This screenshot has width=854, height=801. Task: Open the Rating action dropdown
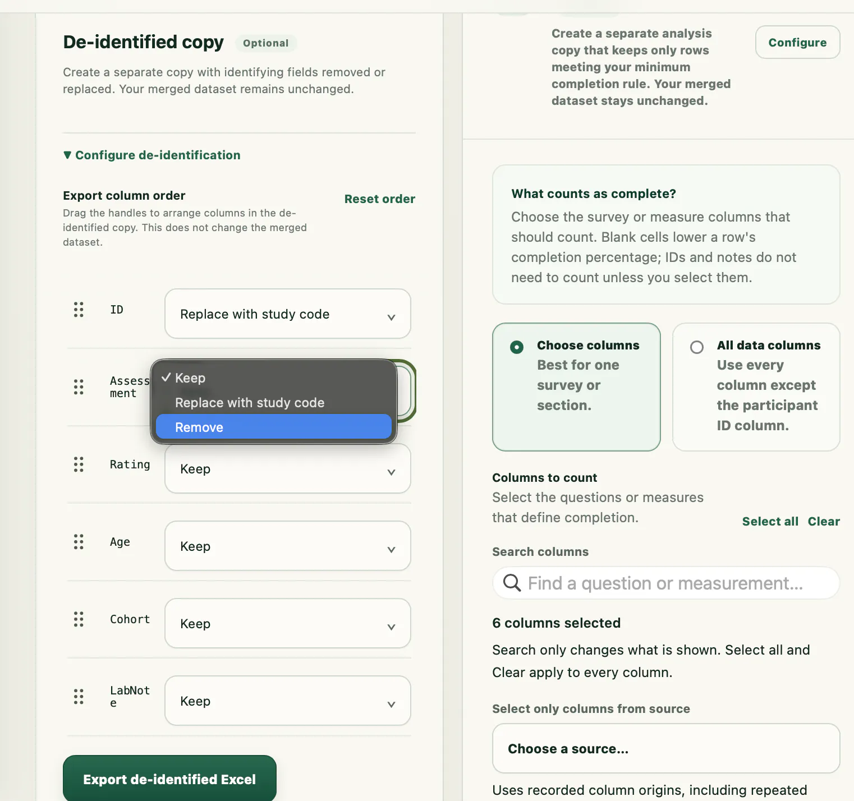288,468
